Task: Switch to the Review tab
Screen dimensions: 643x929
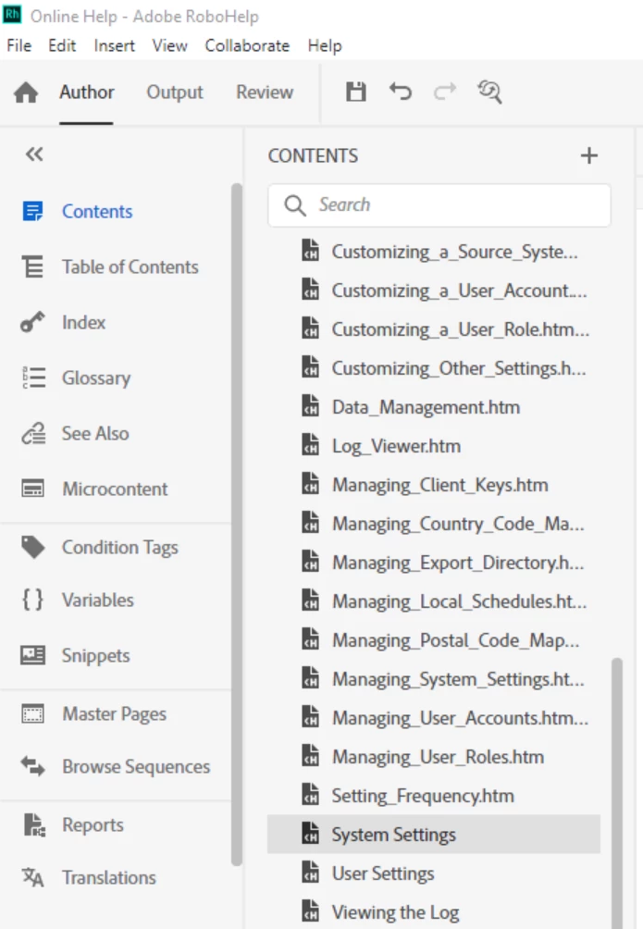Action: (x=265, y=93)
